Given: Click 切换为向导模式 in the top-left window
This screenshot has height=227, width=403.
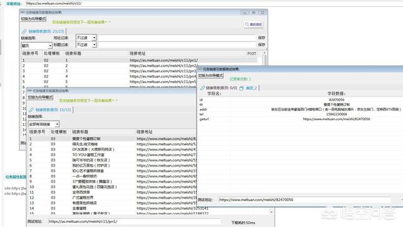Looking at the screenshot, I should [33, 19].
